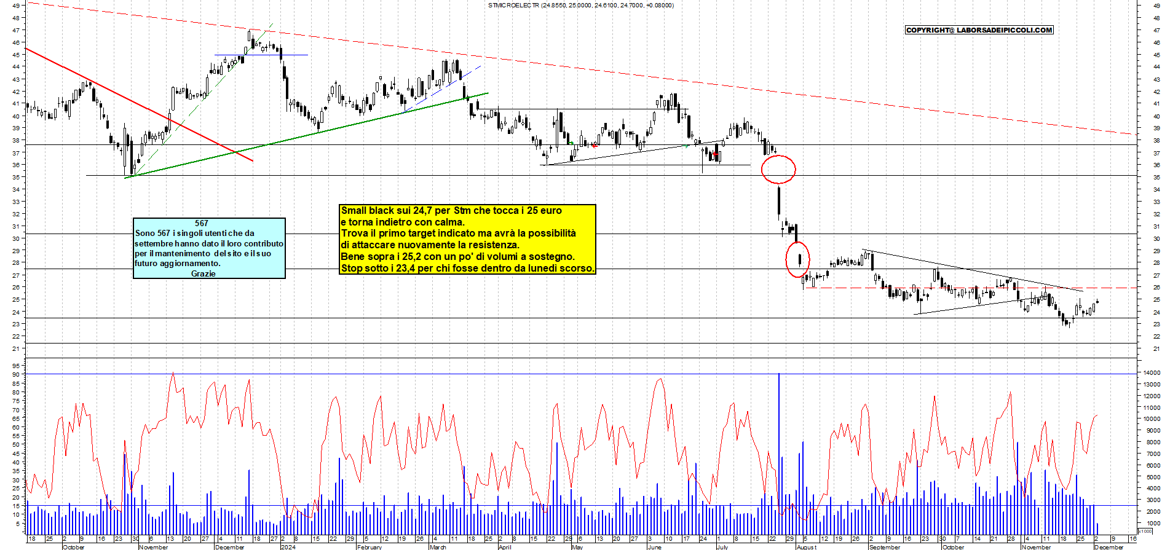The image size is (1162, 550).
Task: Click the 'February' month label
Action: [x=370, y=547]
